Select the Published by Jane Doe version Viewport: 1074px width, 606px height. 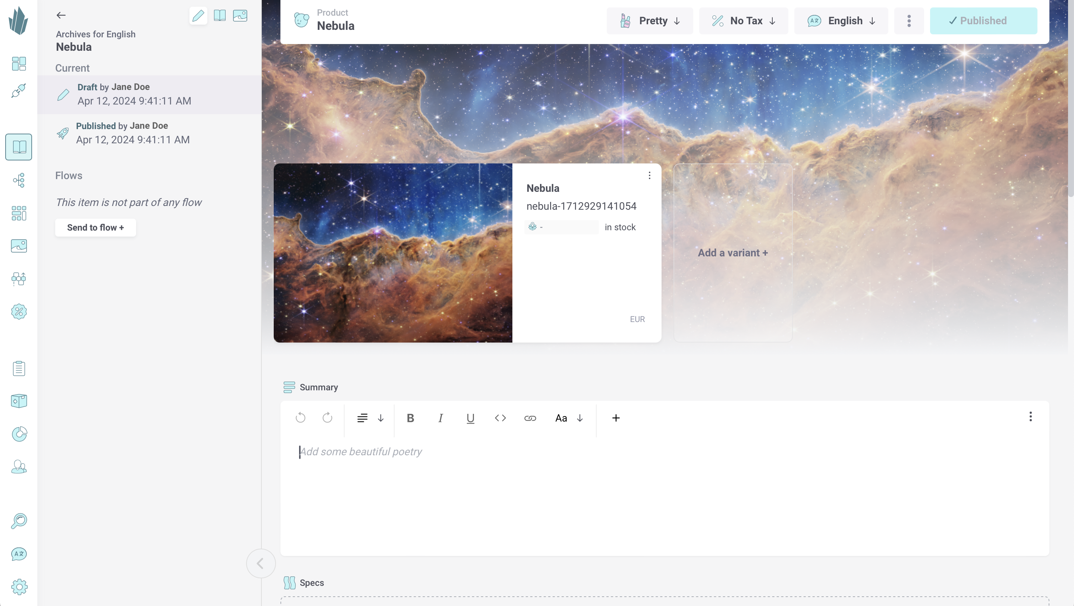click(x=149, y=133)
